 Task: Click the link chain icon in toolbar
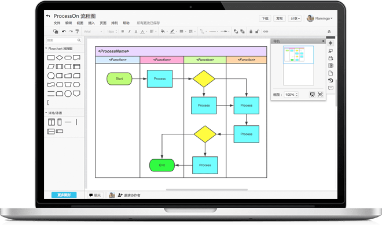pos(266,31)
